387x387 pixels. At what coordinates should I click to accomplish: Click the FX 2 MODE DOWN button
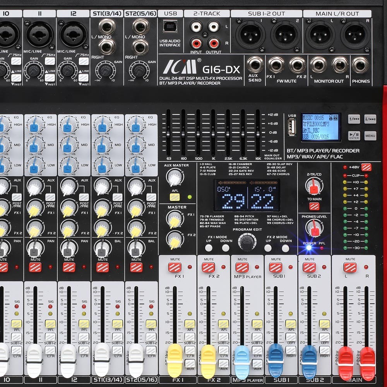[x=286, y=248]
